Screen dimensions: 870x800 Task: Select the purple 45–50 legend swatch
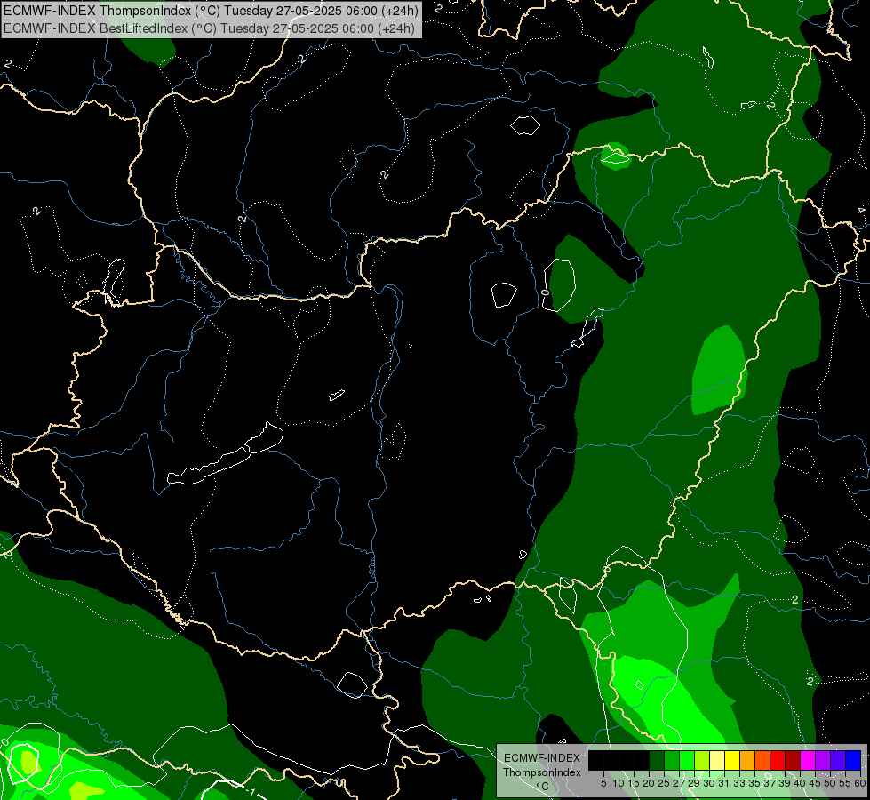tap(823, 760)
